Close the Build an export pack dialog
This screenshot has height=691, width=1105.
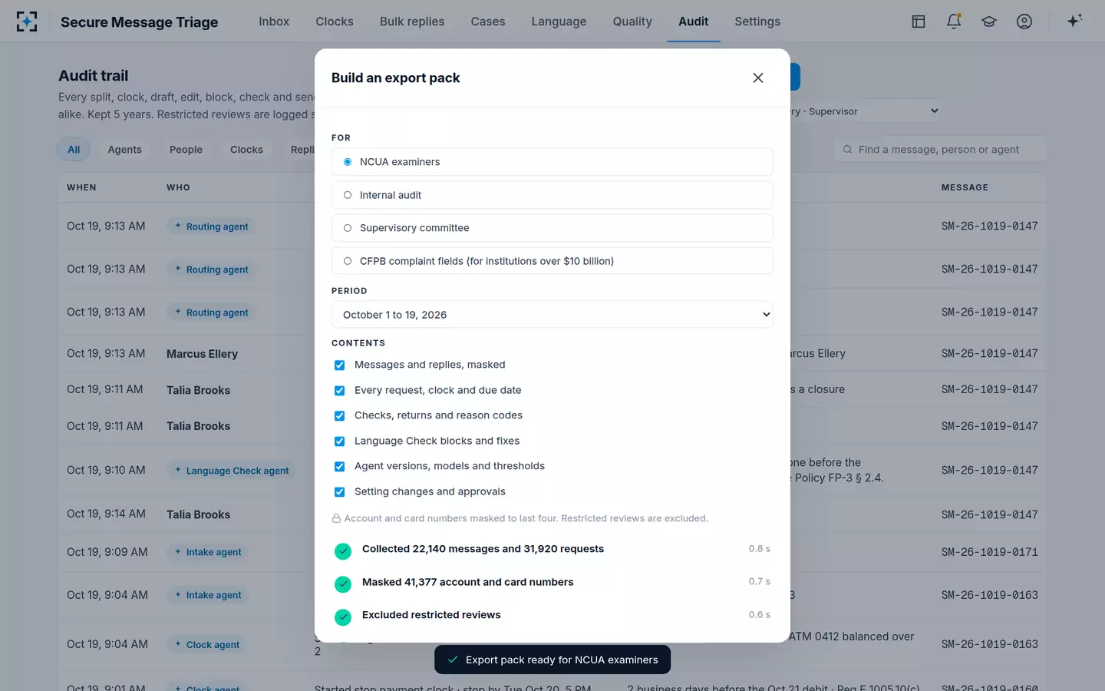coord(758,78)
